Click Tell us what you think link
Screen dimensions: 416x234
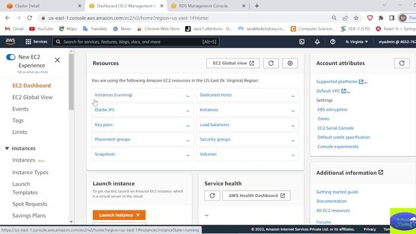tap(32, 72)
